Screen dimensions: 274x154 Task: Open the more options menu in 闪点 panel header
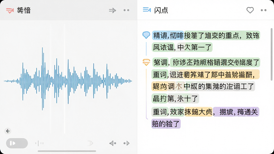coord(264,10)
